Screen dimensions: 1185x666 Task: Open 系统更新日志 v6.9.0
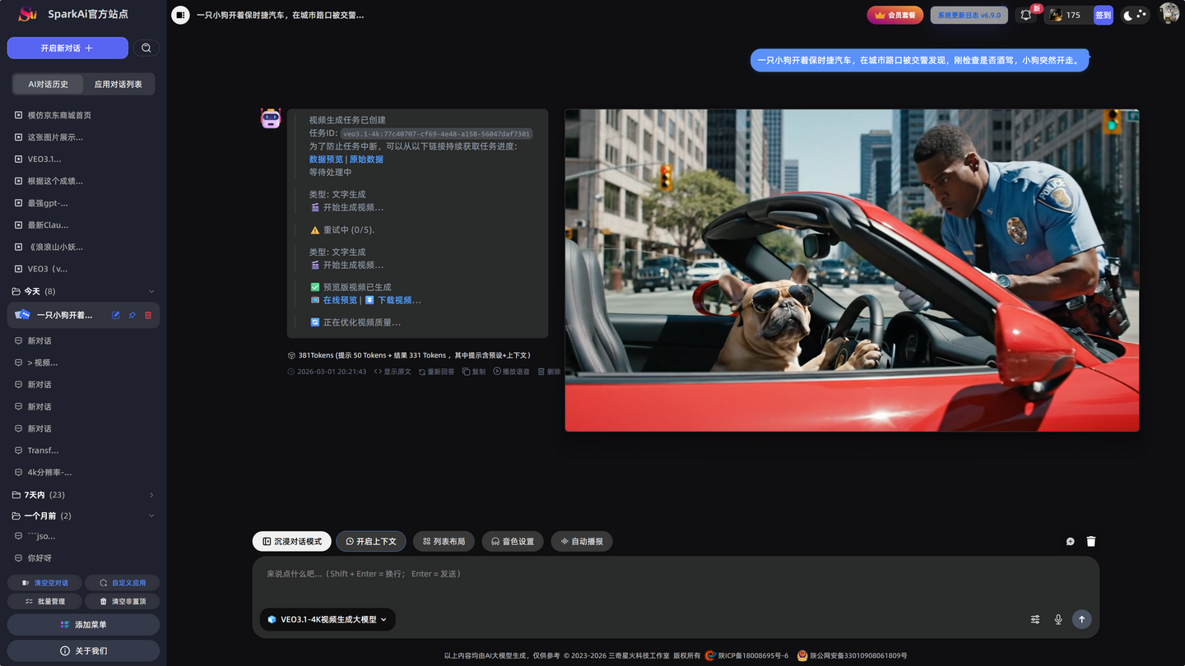[x=969, y=15]
